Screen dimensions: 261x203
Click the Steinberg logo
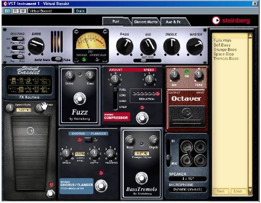[x=231, y=20]
